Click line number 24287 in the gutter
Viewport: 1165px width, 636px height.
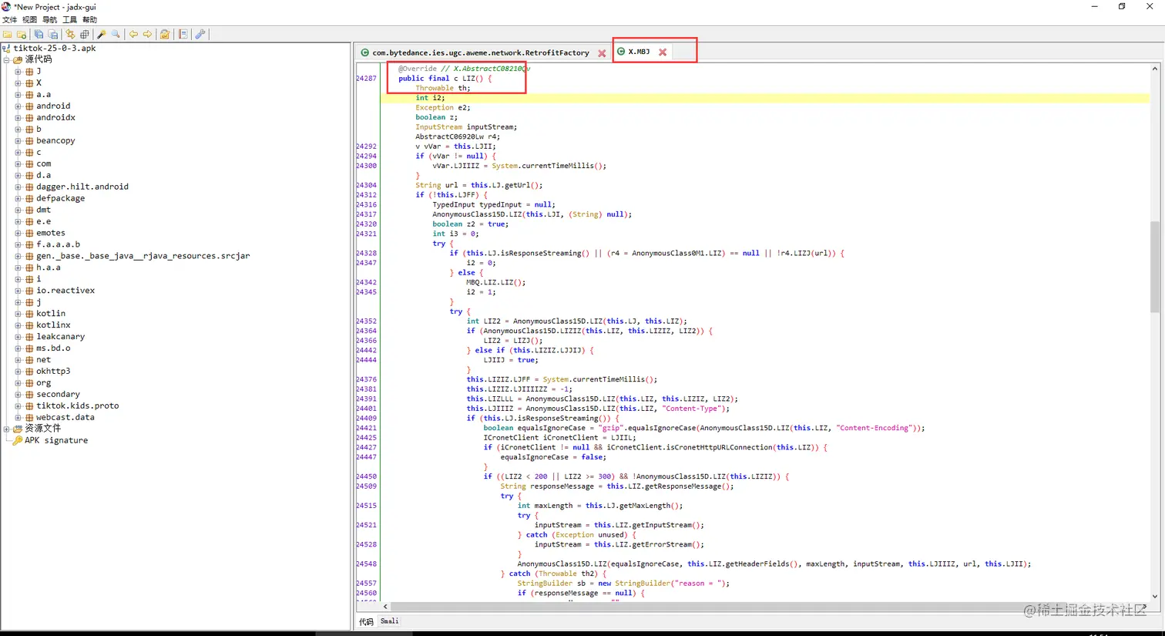click(x=367, y=79)
